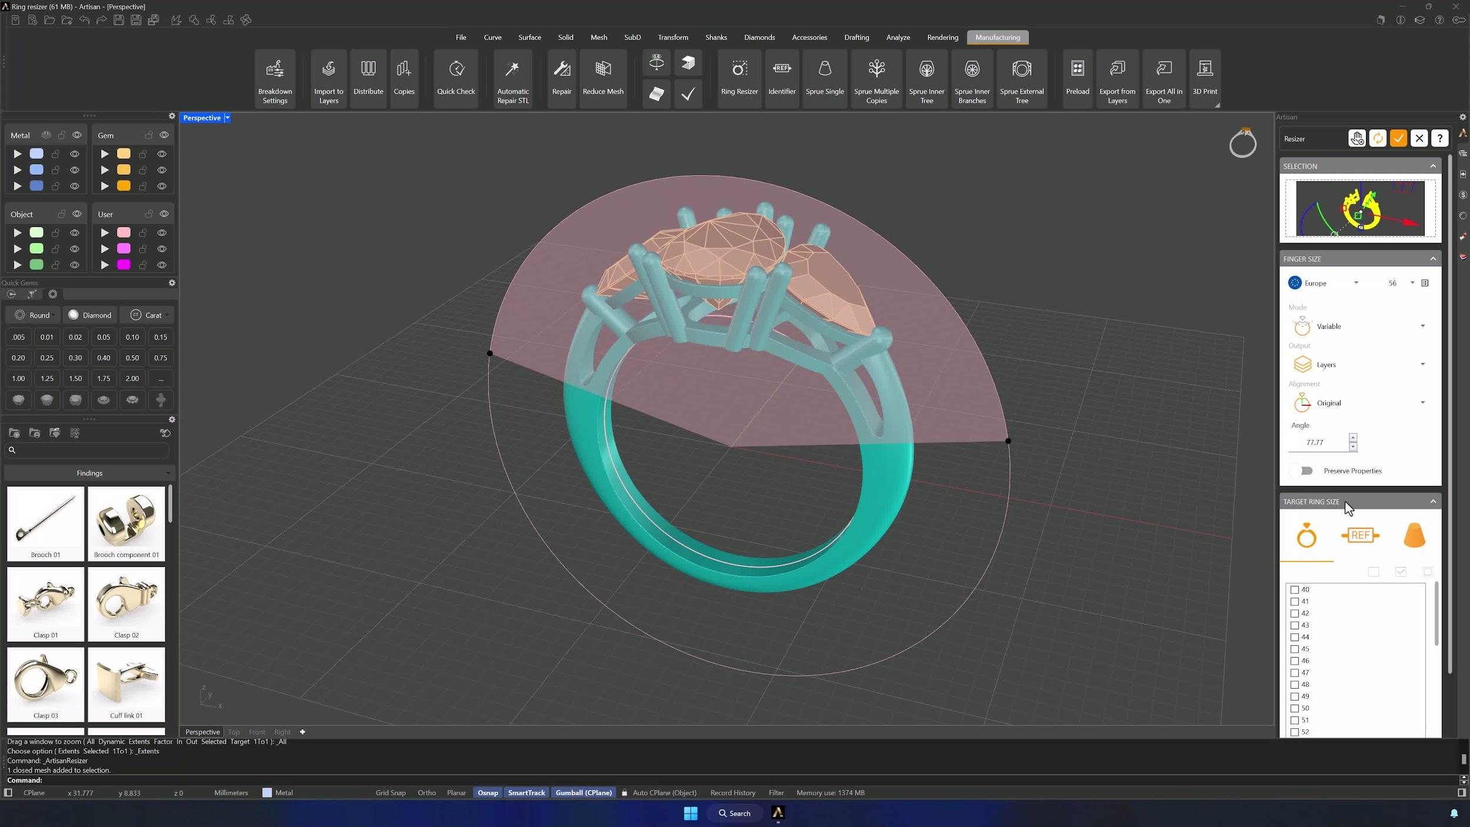Click first Metal layer blue swatch
This screenshot has height=827, width=1470.
(x=36, y=154)
